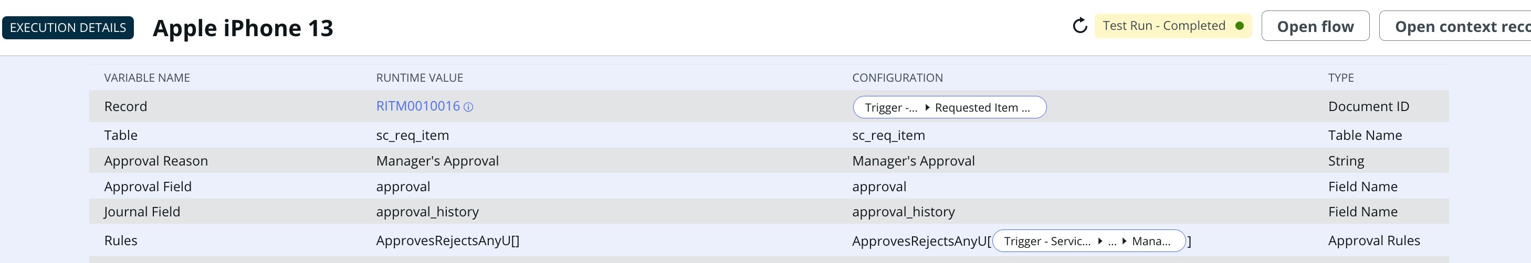
Task: Click the Apple iPhone 13 title
Action: [243, 28]
